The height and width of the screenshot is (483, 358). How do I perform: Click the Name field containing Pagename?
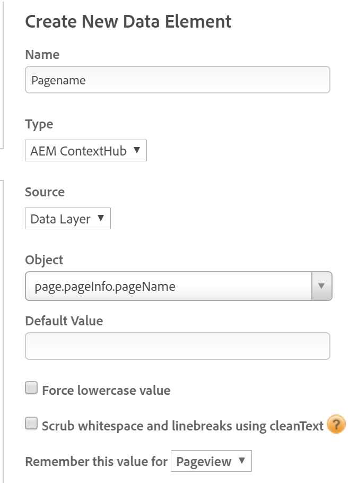177,80
